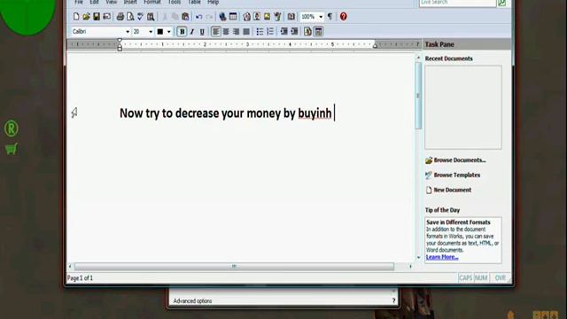Click the green Live Search go button
The width and height of the screenshot is (567, 319).
pyautogui.click(x=502, y=3)
